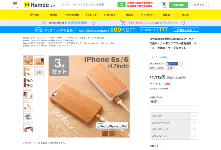Click the Pinterest pin button

170,68
